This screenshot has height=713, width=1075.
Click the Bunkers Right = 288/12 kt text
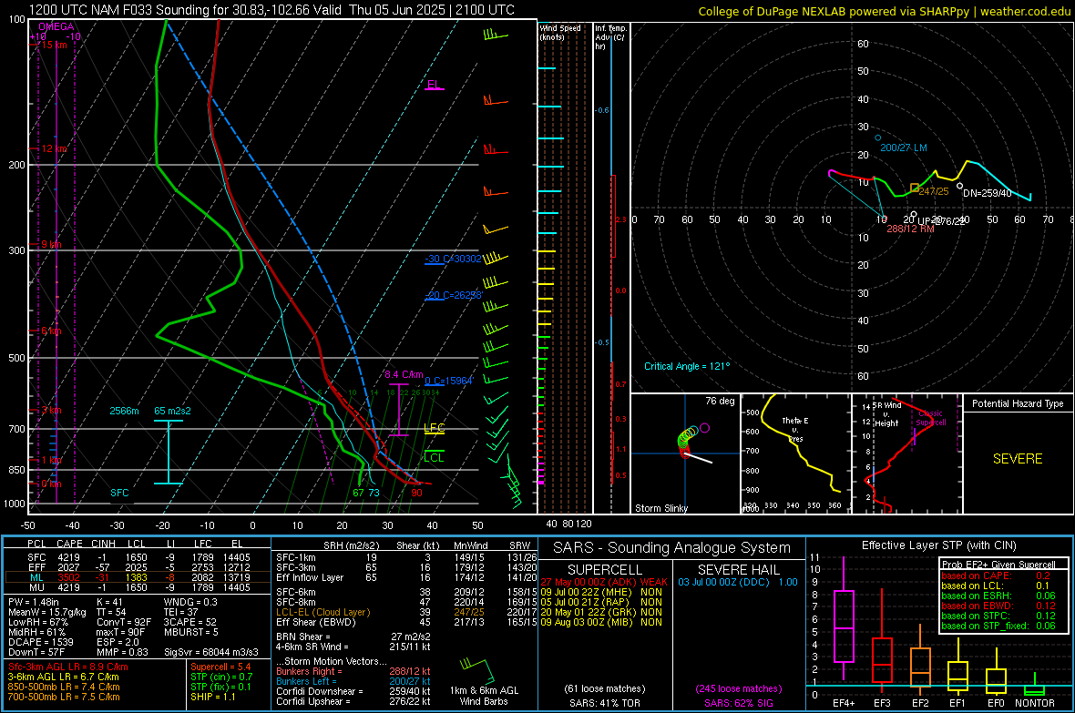[353, 671]
